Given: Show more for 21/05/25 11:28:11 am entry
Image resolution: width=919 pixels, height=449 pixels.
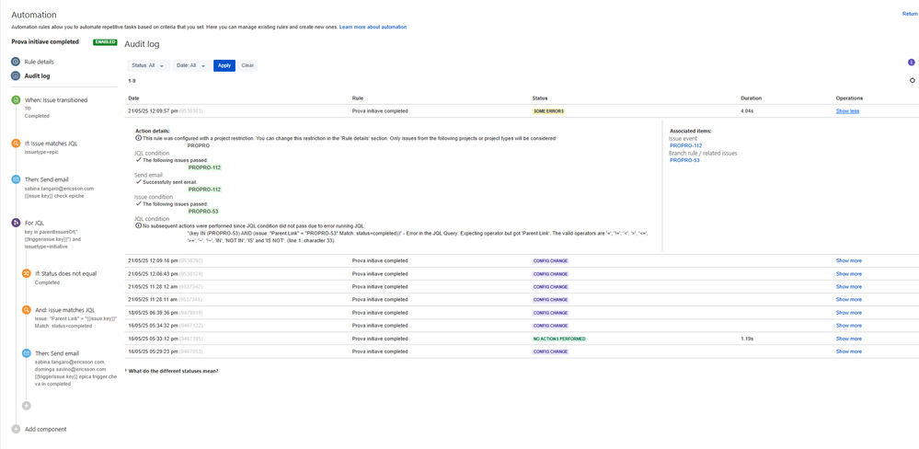Looking at the screenshot, I should (849, 300).
